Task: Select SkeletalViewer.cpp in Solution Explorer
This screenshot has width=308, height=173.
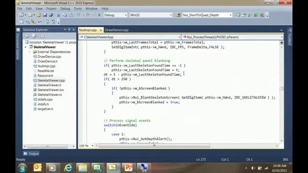Action: 51,80
